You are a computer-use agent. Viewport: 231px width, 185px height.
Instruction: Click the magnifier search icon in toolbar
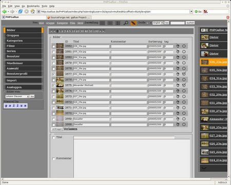126,23
